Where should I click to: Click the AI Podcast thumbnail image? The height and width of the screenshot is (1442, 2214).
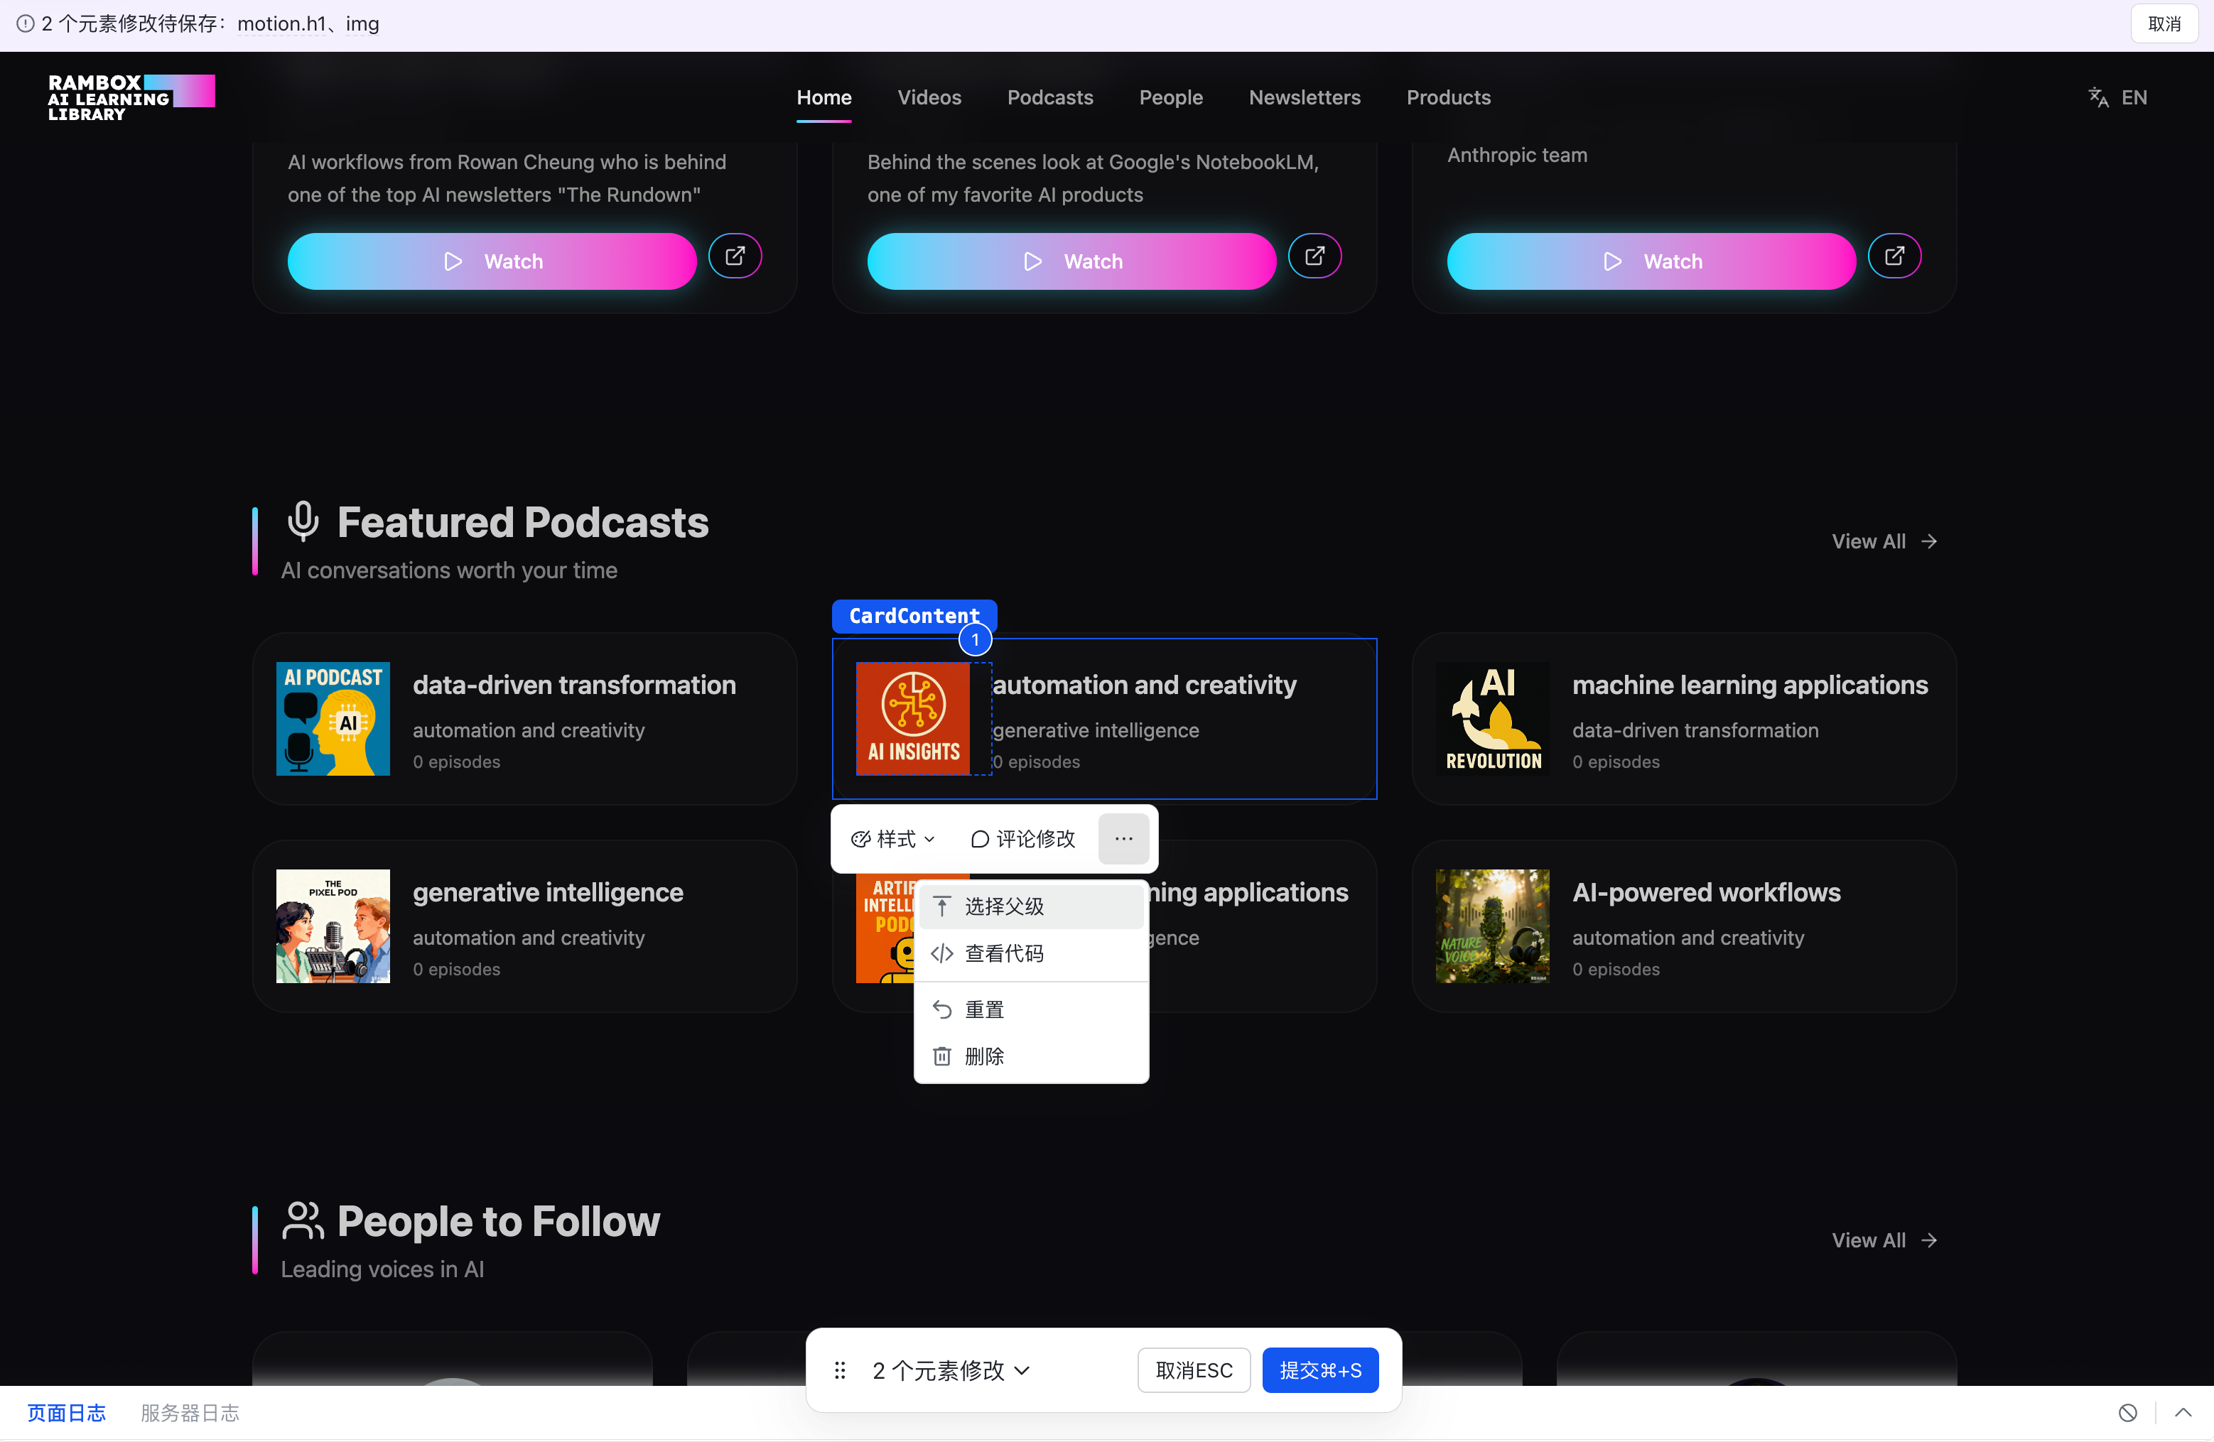(x=333, y=719)
